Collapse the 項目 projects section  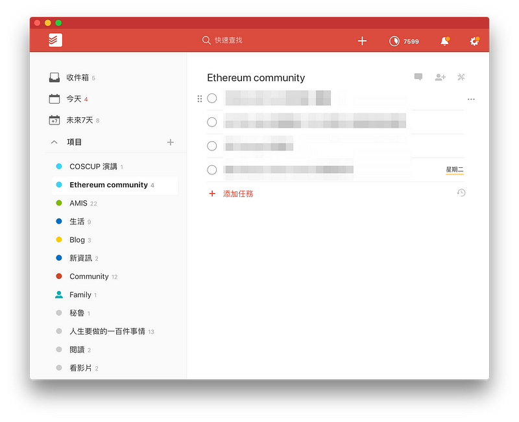tap(54, 142)
